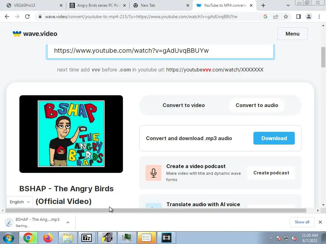Click the checklist taskbar icon
Screen dimensions: 326x244
(146, 238)
